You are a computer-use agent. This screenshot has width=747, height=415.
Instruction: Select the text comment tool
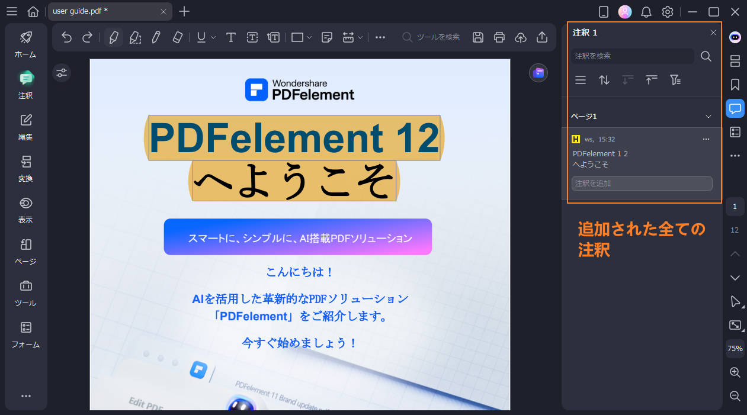[x=230, y=37]
